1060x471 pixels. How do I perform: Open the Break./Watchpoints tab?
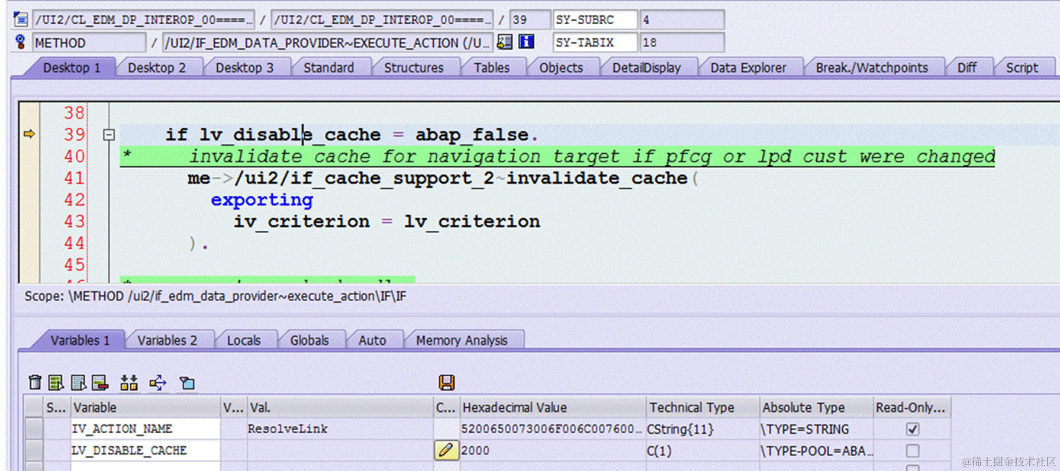(872, 67)
